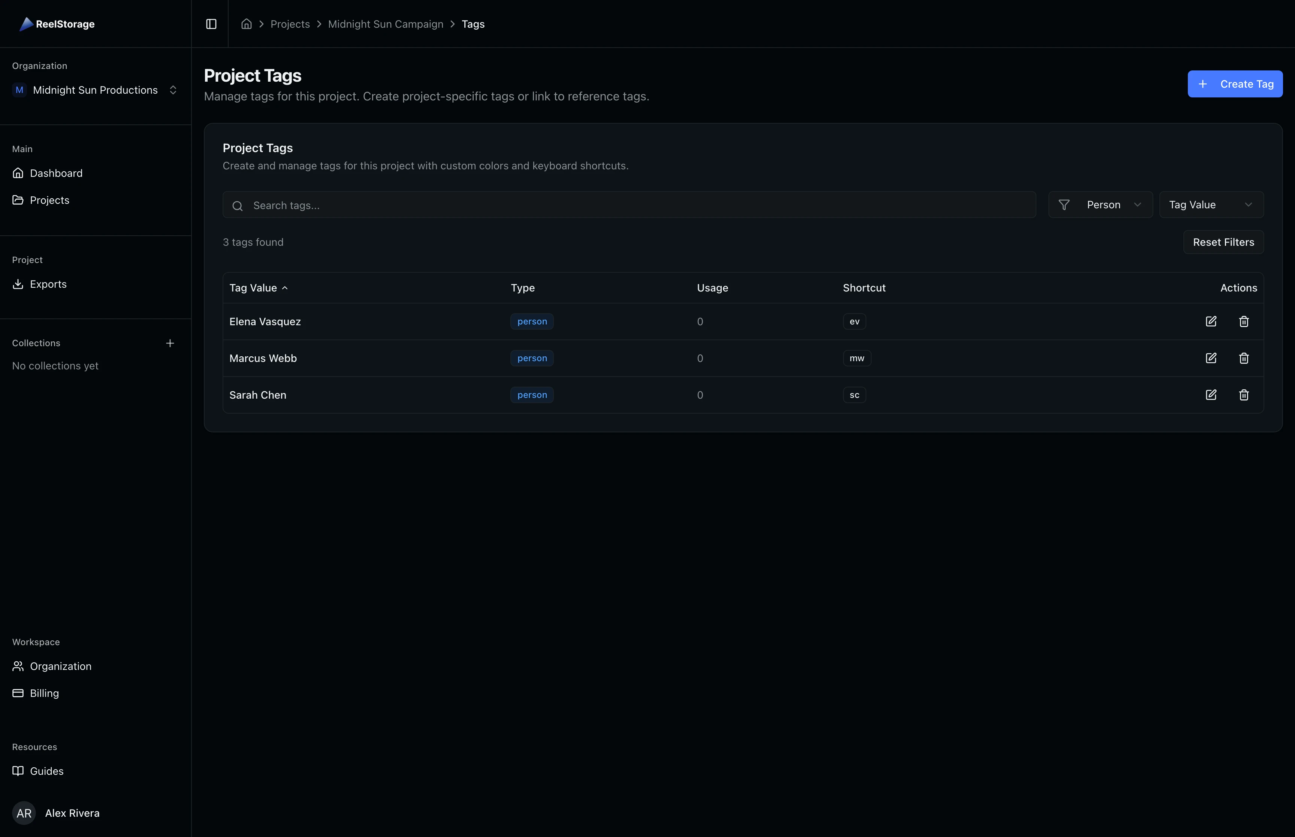Navigate to Midnight Sun Campaign breadcrumb
Viewport: 1295px width, 837px height.
tap(385, 24)
